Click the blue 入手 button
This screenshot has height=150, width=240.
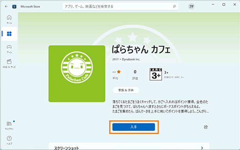pyautogui.click(x=133, y=127)
